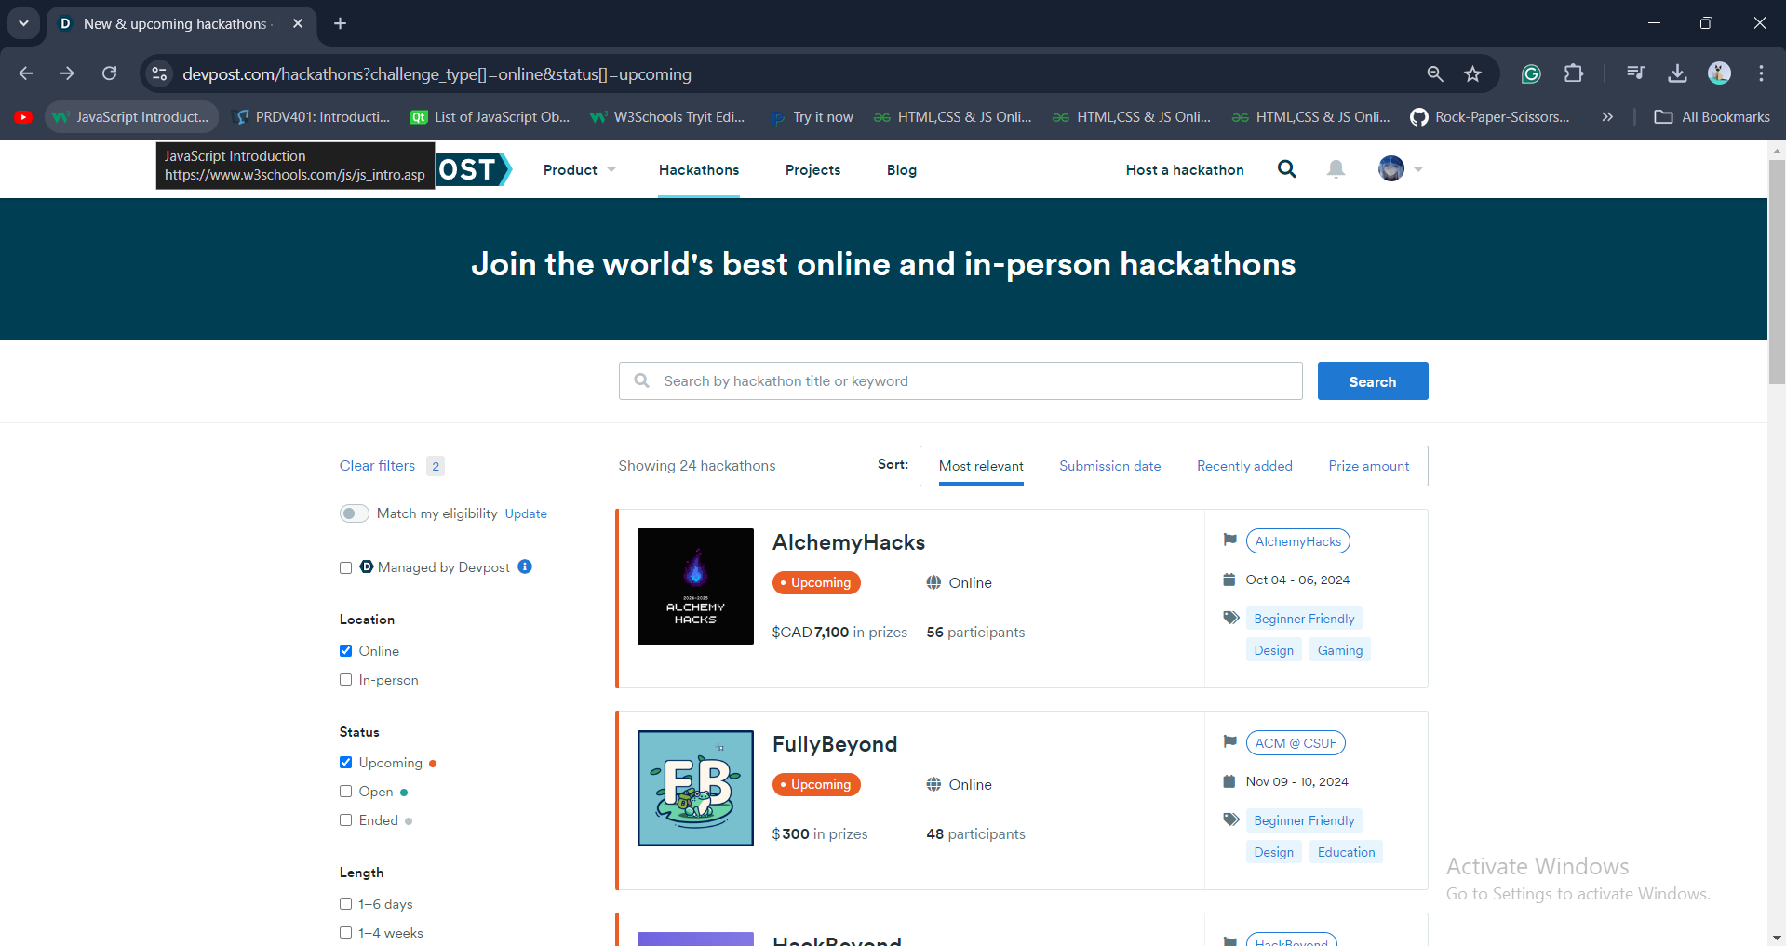Screen dimensions: 1786x946
Task: Expand the tab search dropdown arrow
Action: pos(23,23)
